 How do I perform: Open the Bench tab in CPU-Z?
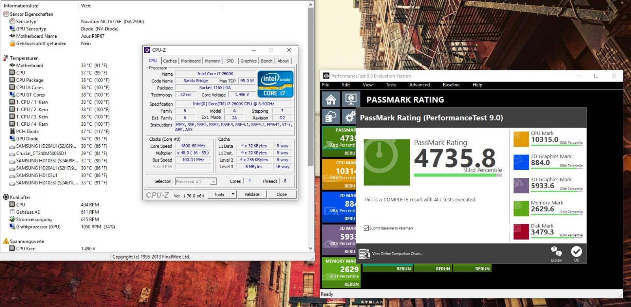pos(267,61)
